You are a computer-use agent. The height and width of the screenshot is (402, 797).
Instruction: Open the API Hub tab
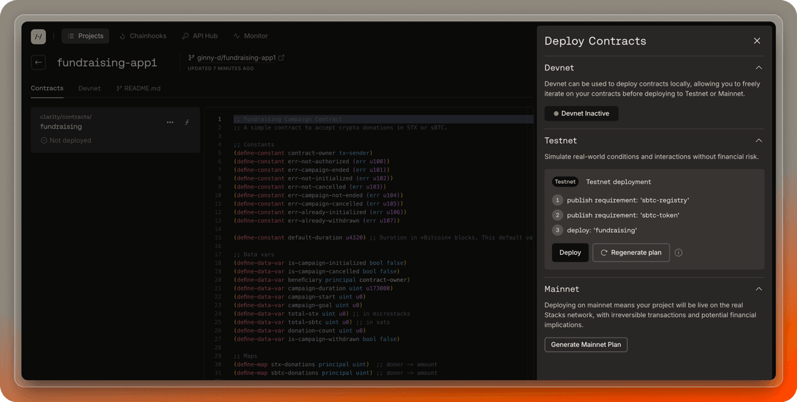pos(200,36)
